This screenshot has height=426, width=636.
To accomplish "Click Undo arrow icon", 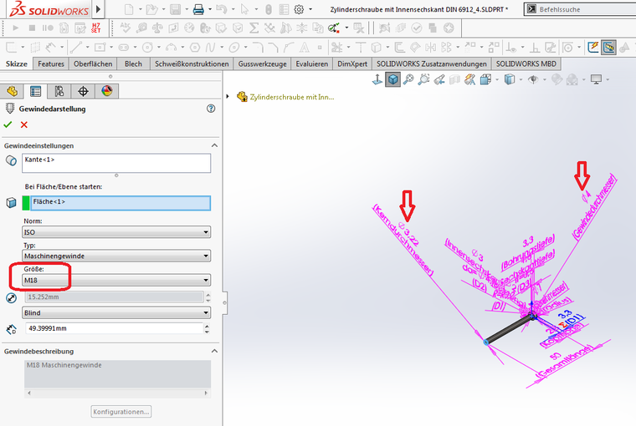I will point(221,9).
